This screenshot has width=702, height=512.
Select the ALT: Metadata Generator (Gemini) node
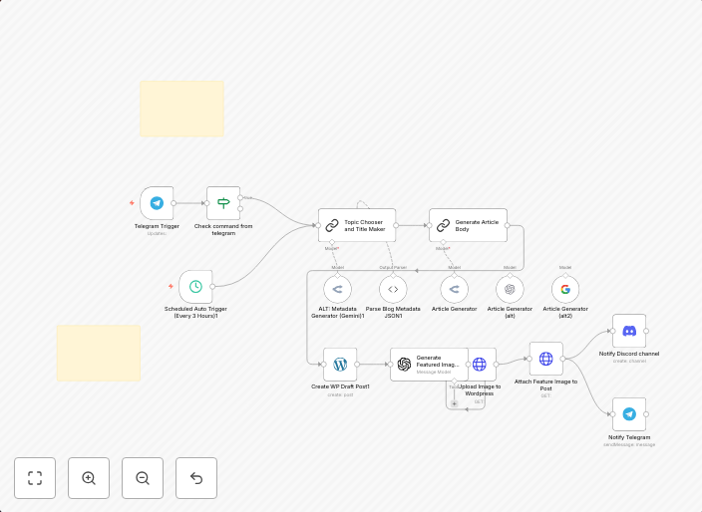[x=338, y=290]
